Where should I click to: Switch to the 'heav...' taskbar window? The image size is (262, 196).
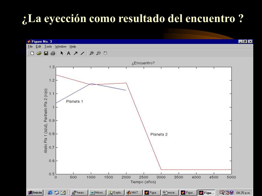79,193
